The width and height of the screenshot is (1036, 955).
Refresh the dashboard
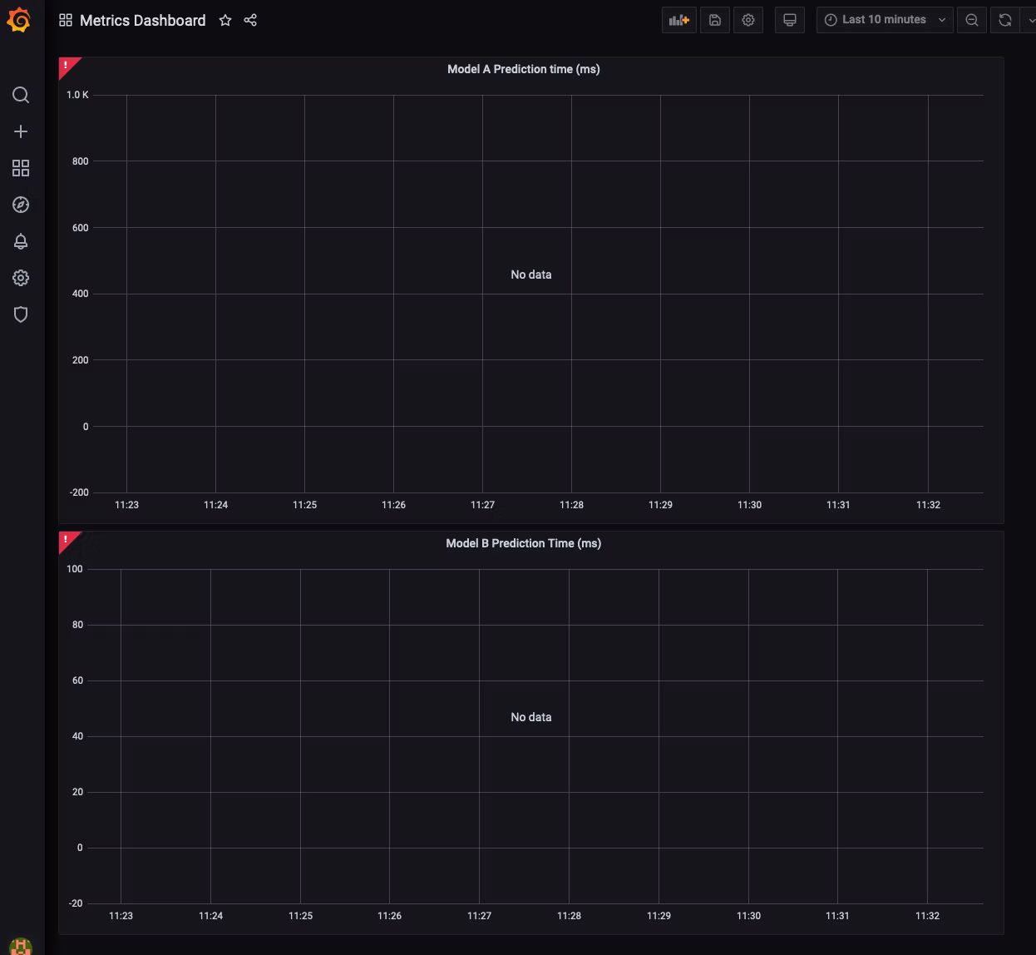coord(1006,19)
